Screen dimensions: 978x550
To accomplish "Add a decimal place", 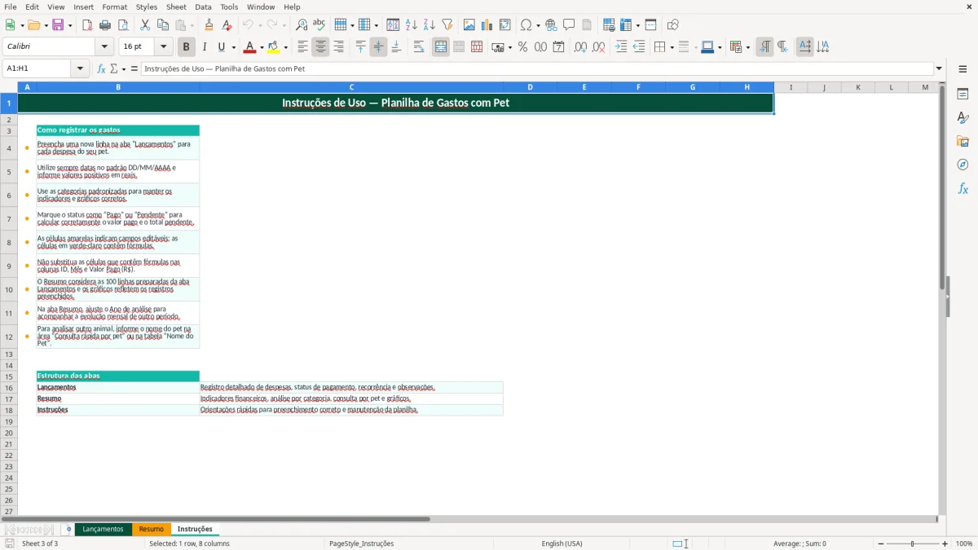I will coord(580,47).
